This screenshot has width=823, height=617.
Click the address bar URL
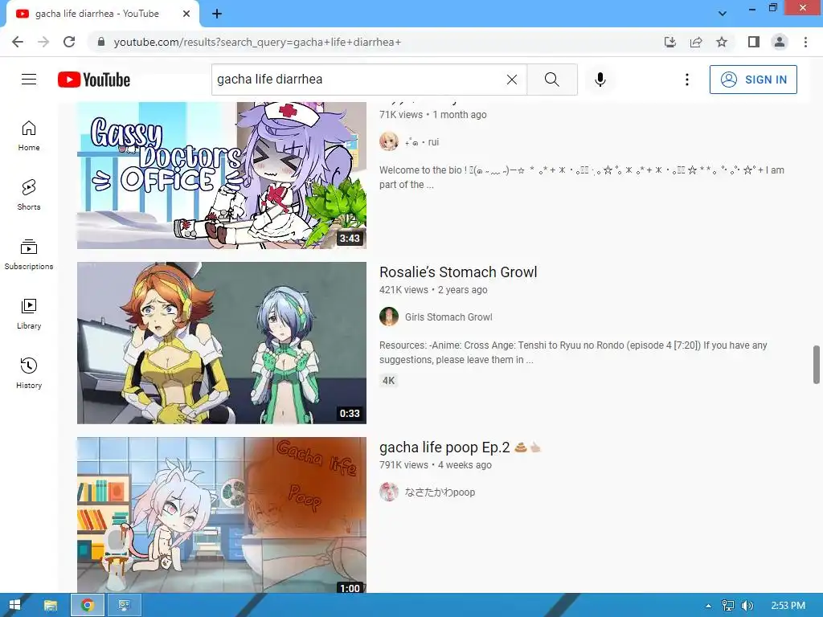tap(257, 42)
